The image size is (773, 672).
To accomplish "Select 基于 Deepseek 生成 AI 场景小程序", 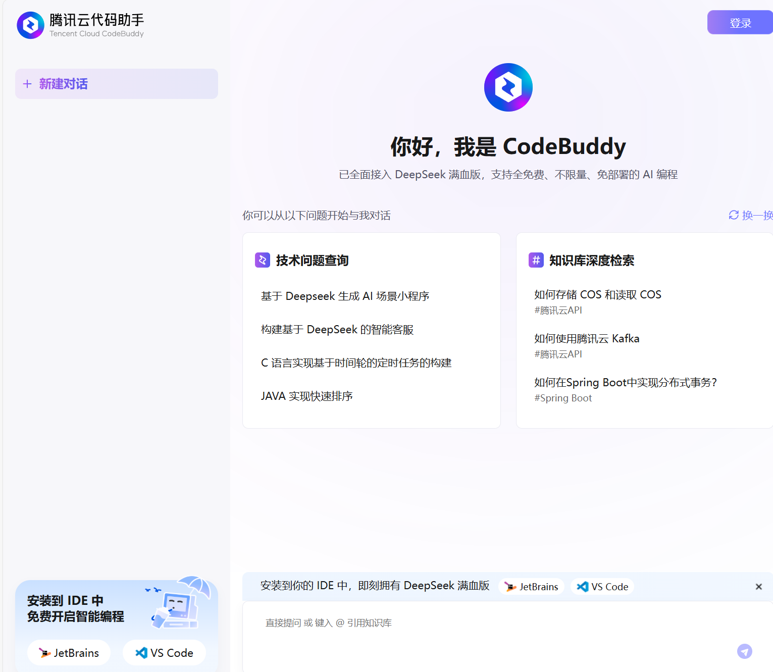I will click(x=345, y=296).
